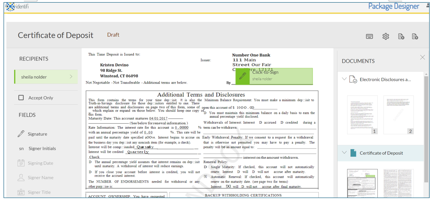The height and width of the screenshot is (202, 435).
Task: Click the FIELDS heading
Action: 27,115
